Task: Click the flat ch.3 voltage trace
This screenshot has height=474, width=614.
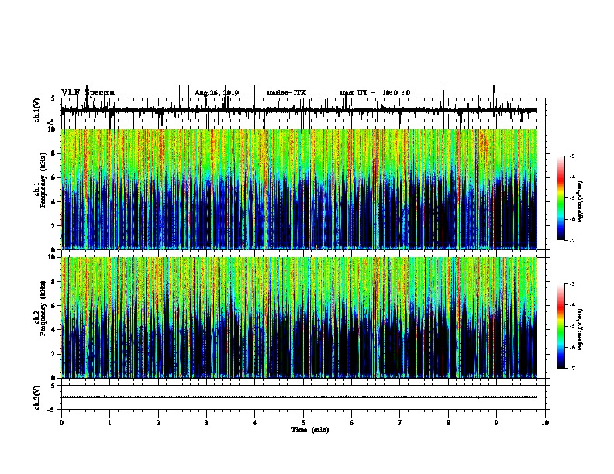Action: (299, 397)
